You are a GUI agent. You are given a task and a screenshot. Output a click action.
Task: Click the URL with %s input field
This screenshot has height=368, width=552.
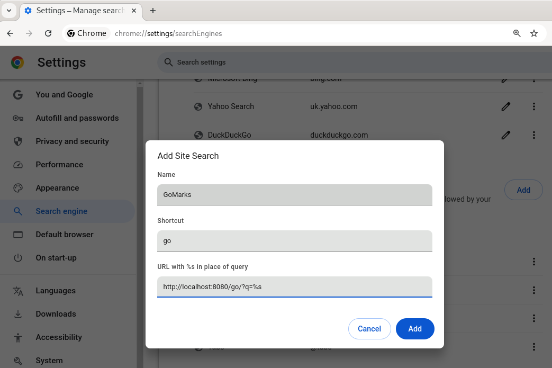pyautogui.click(x=294, y=286)
